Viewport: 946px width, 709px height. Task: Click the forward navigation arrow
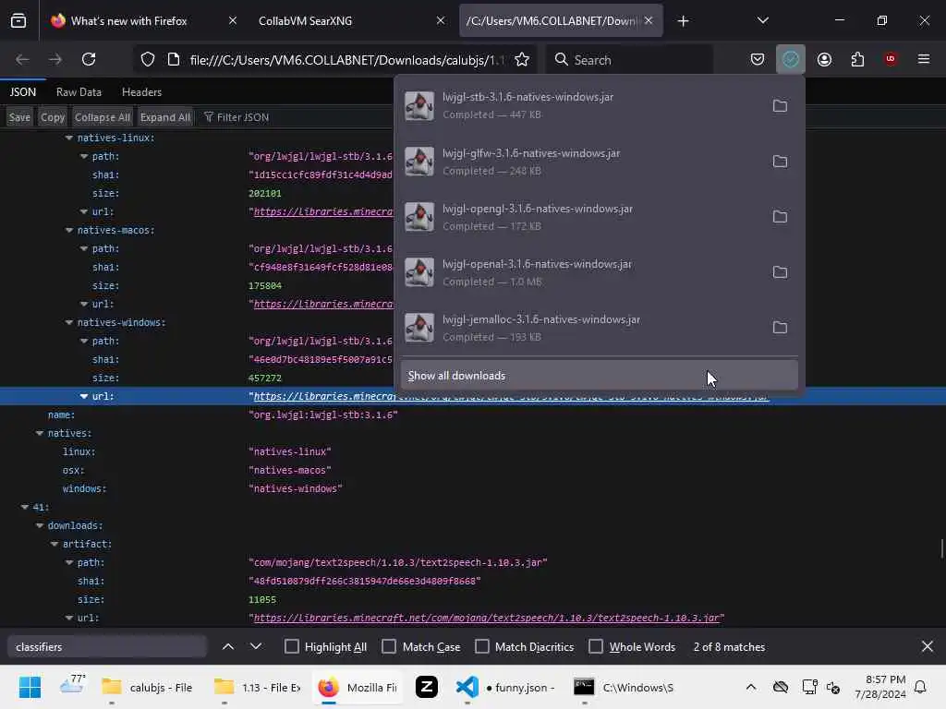pos(55,59)
